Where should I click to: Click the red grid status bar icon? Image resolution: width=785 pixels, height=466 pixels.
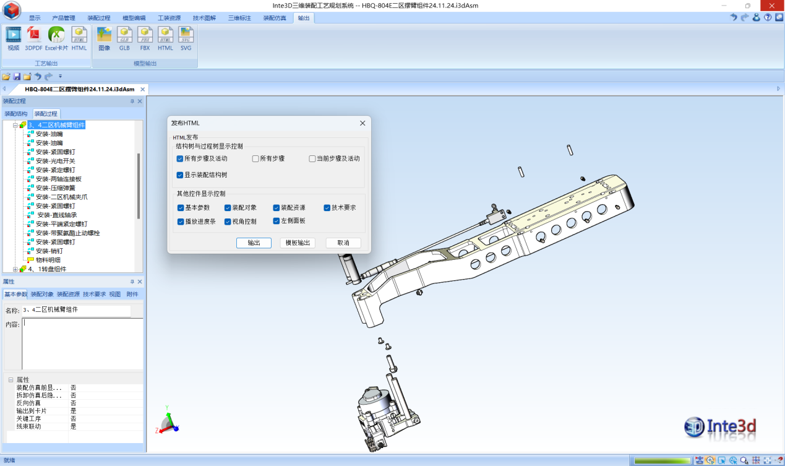(756, 460)
